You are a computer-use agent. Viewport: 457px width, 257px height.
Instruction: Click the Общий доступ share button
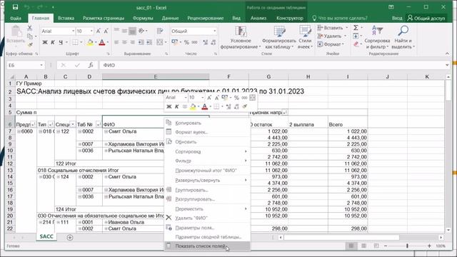(x=427, y=18)
